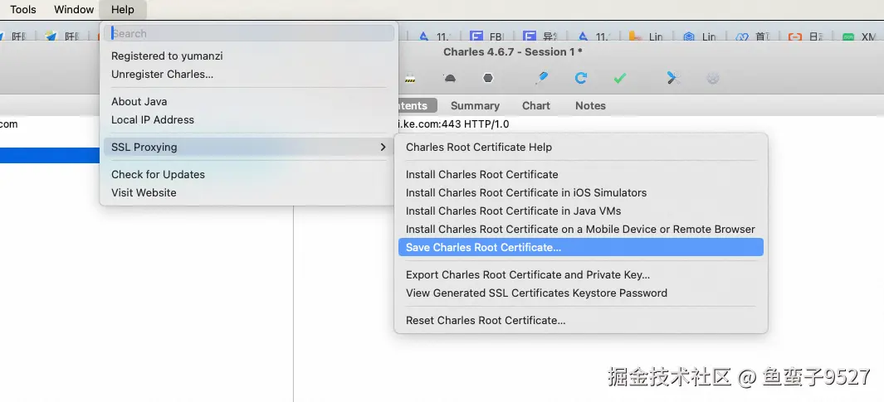Export Charles Root Certificate and Private Key...
Image resolution: width=884 pixels, height=402 pixels.
(581, 274)
